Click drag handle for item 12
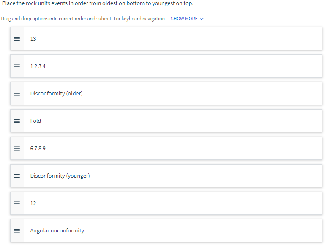The height and width of the screenshot is (246, 330). 17,203
